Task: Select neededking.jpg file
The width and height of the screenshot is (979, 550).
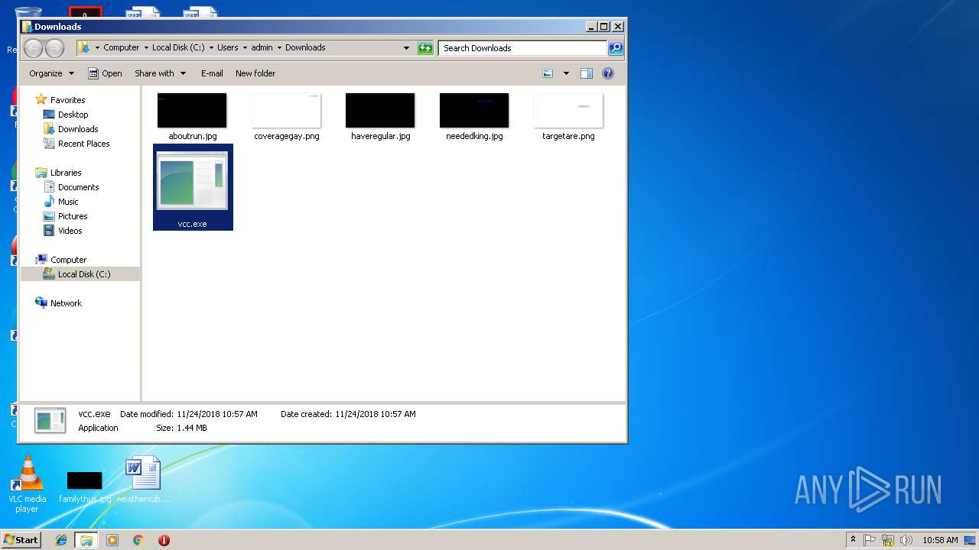Action: pyautogui.click(x=474, y=117)
